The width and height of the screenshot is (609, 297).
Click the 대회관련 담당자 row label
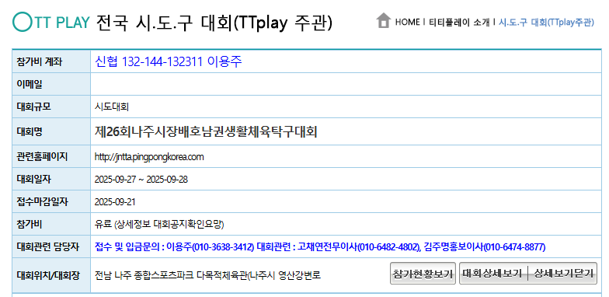coord(48,246)
